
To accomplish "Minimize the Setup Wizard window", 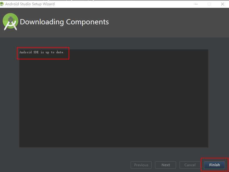I will [x=196, y=4].
